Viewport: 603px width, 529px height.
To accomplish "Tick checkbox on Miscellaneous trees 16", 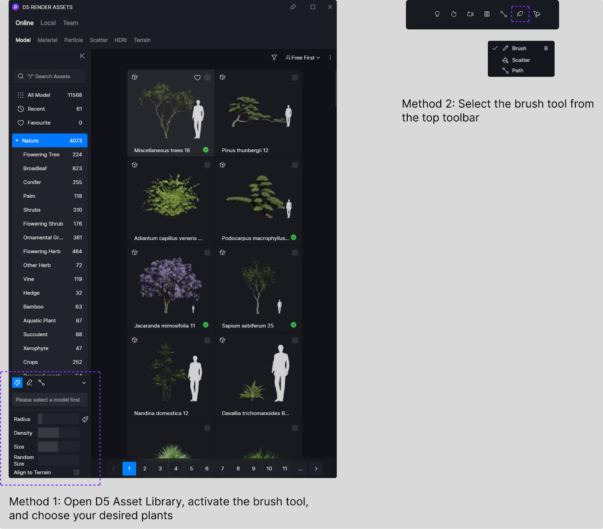I will (x=207, y=77).
